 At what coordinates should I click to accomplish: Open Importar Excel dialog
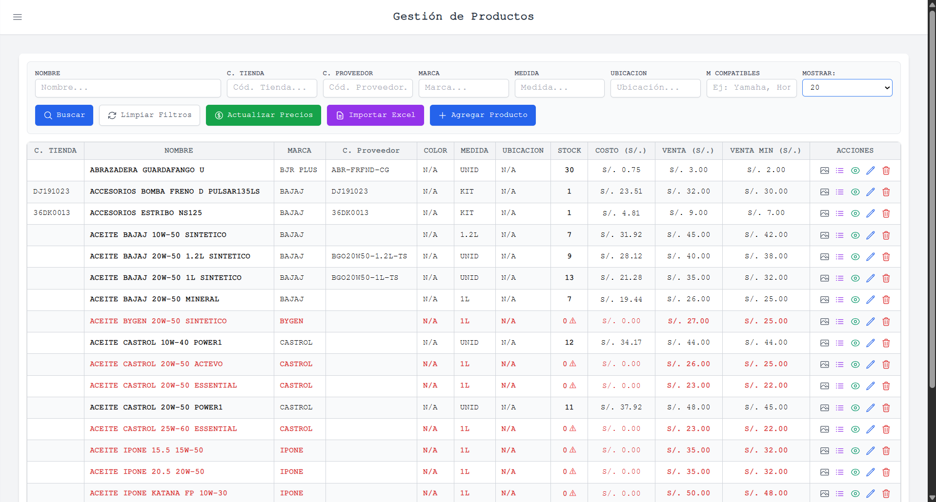point(375,115)
